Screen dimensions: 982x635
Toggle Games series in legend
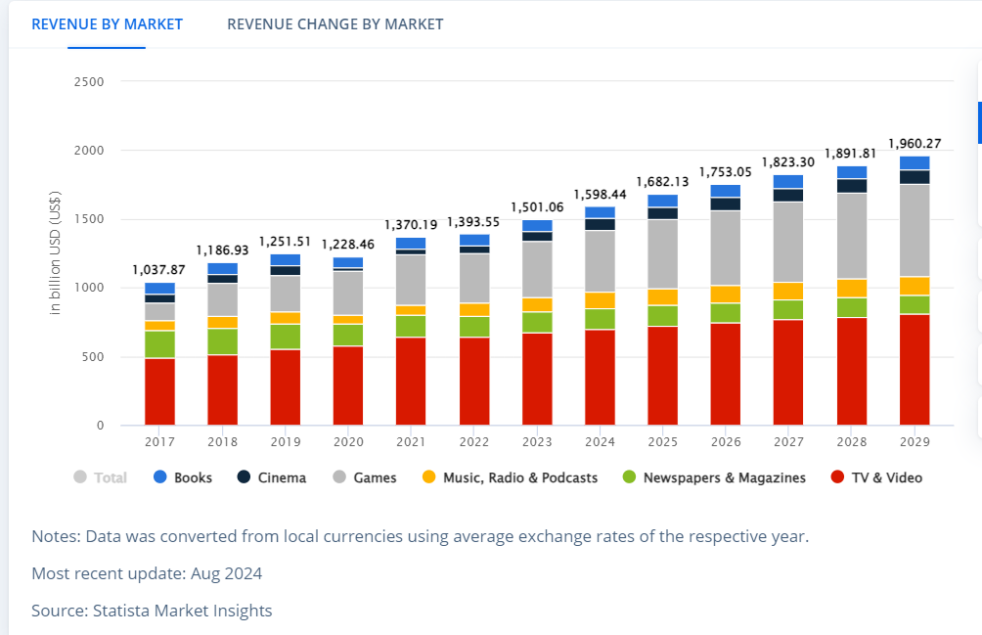point(365,477)
